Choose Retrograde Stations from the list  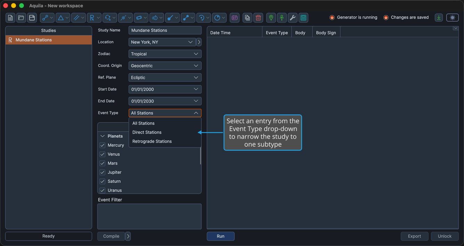165,141
